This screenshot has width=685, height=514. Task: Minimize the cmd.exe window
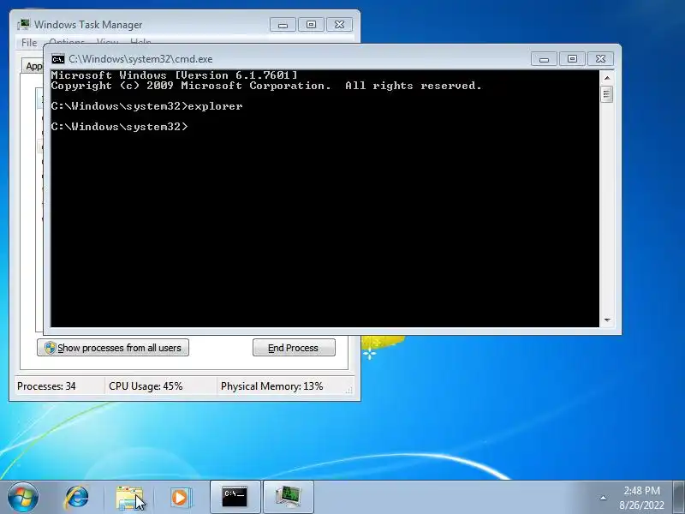[x=544, y=59]
